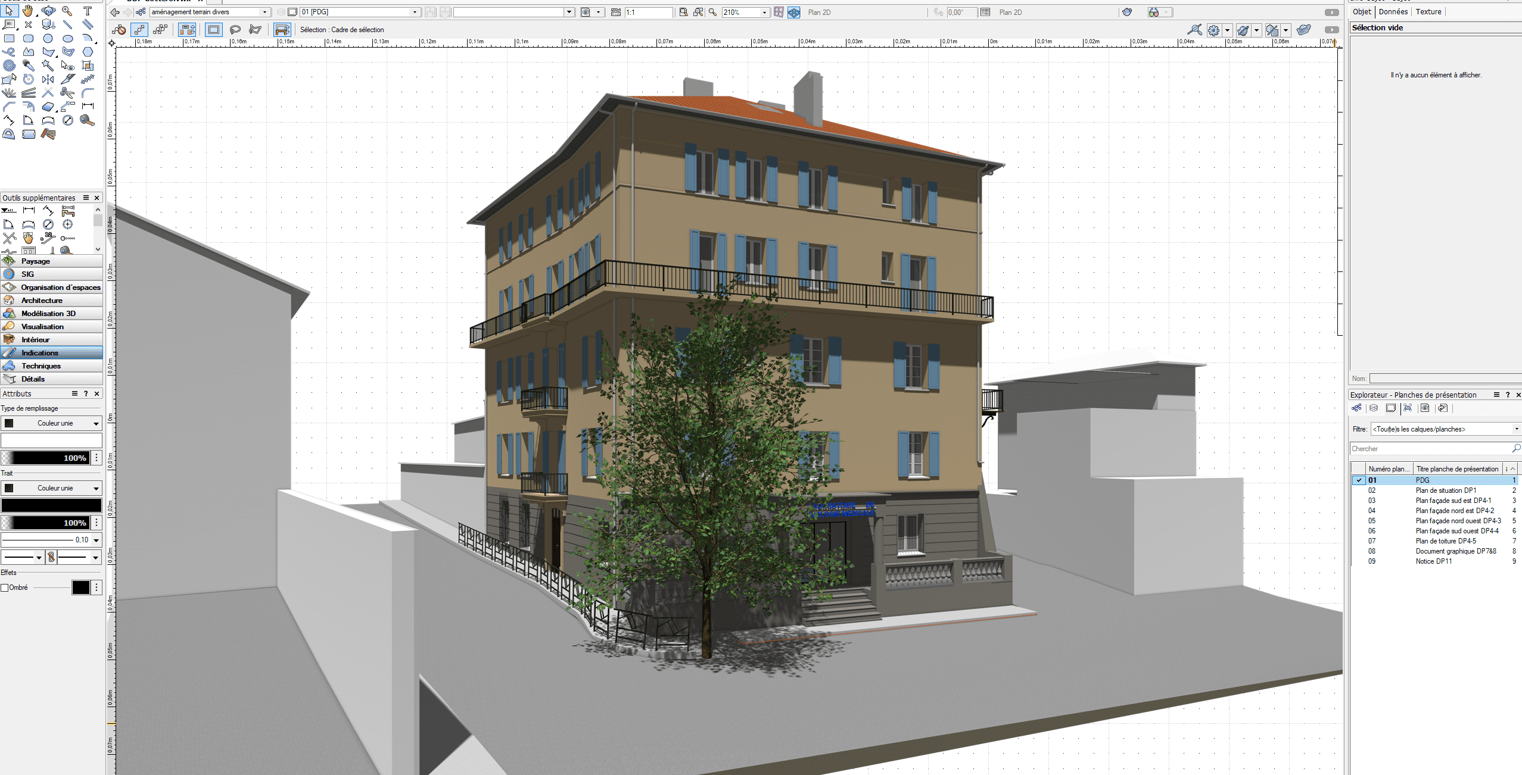Click the black Trait color swatch
The width and height of the screenshot is (1522, 775).
(51, 505)
